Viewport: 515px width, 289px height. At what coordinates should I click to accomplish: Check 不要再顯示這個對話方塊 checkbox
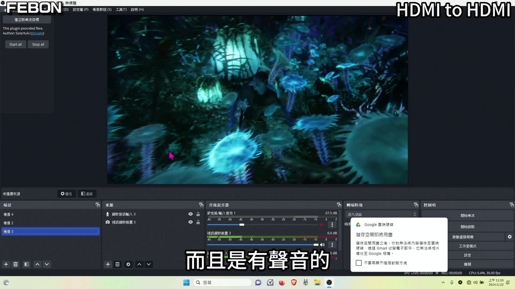click(x=358, y=263)
